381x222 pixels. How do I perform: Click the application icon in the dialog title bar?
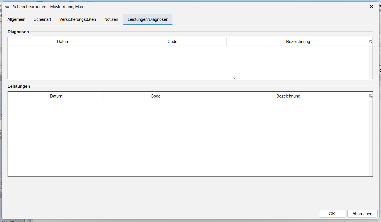[x=7, y=7]
